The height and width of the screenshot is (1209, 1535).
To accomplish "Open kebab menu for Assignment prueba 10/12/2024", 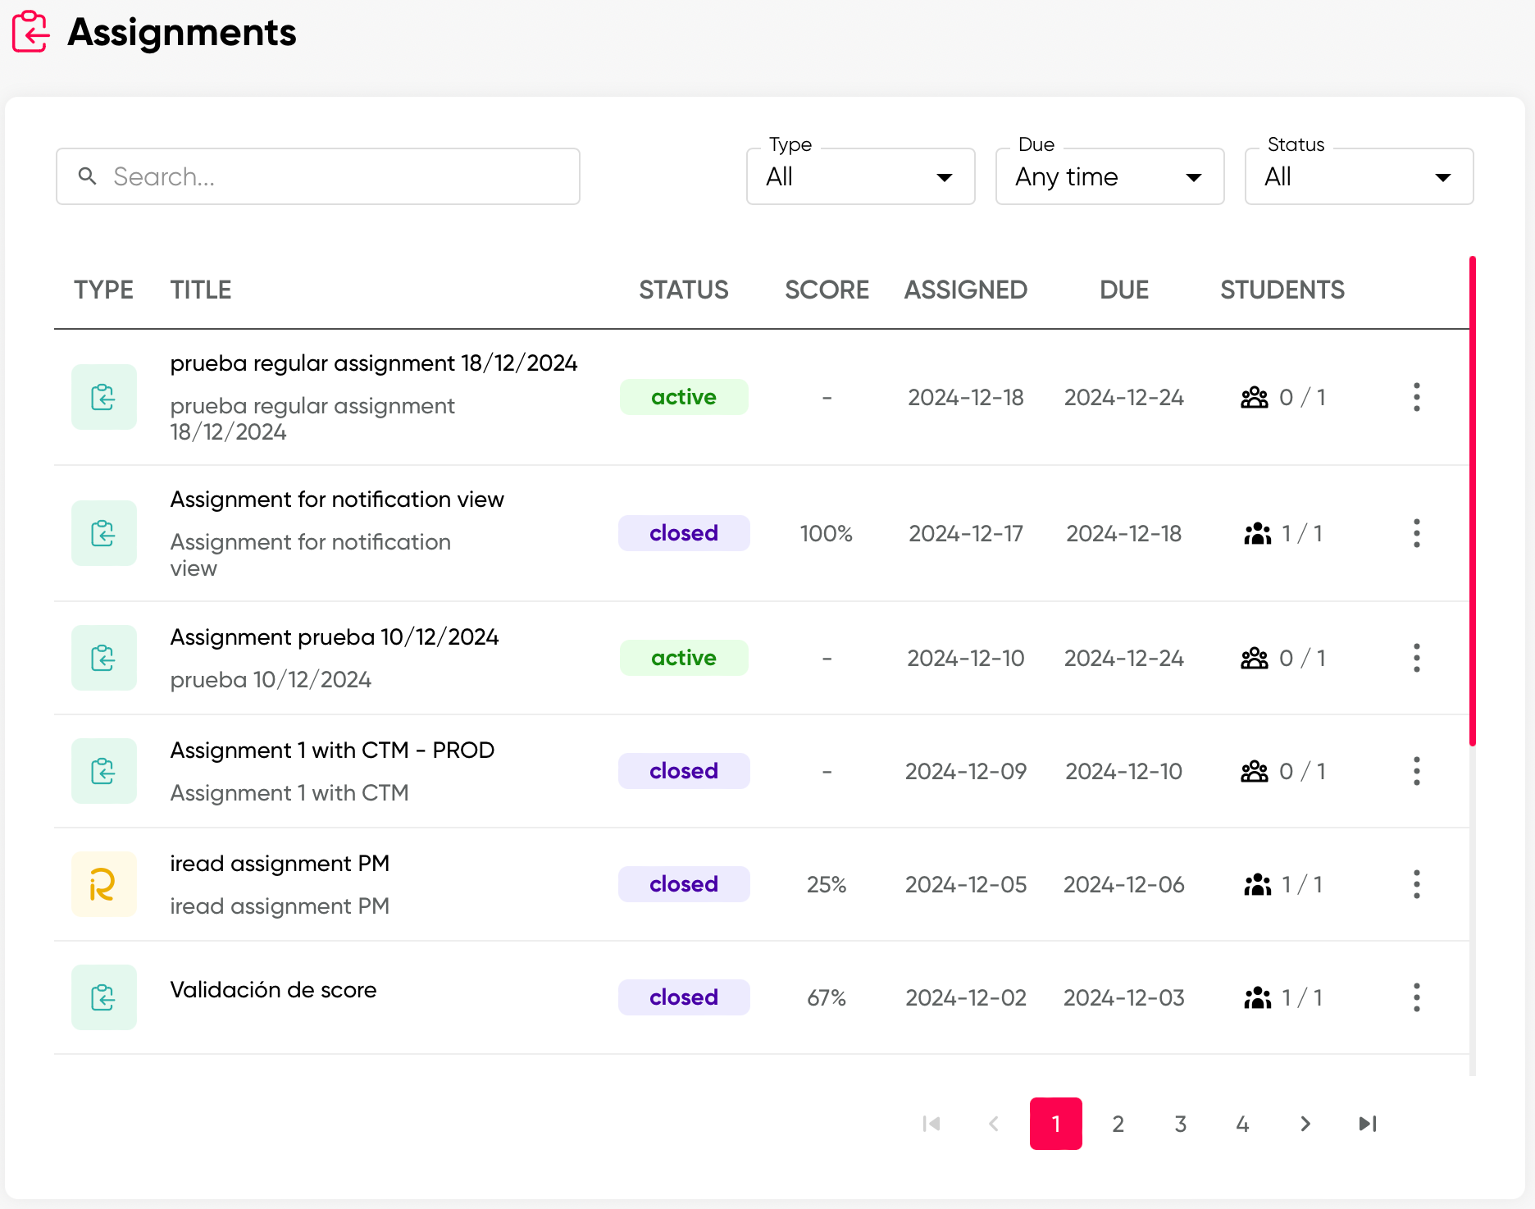I will click(x=1416, y=658).
